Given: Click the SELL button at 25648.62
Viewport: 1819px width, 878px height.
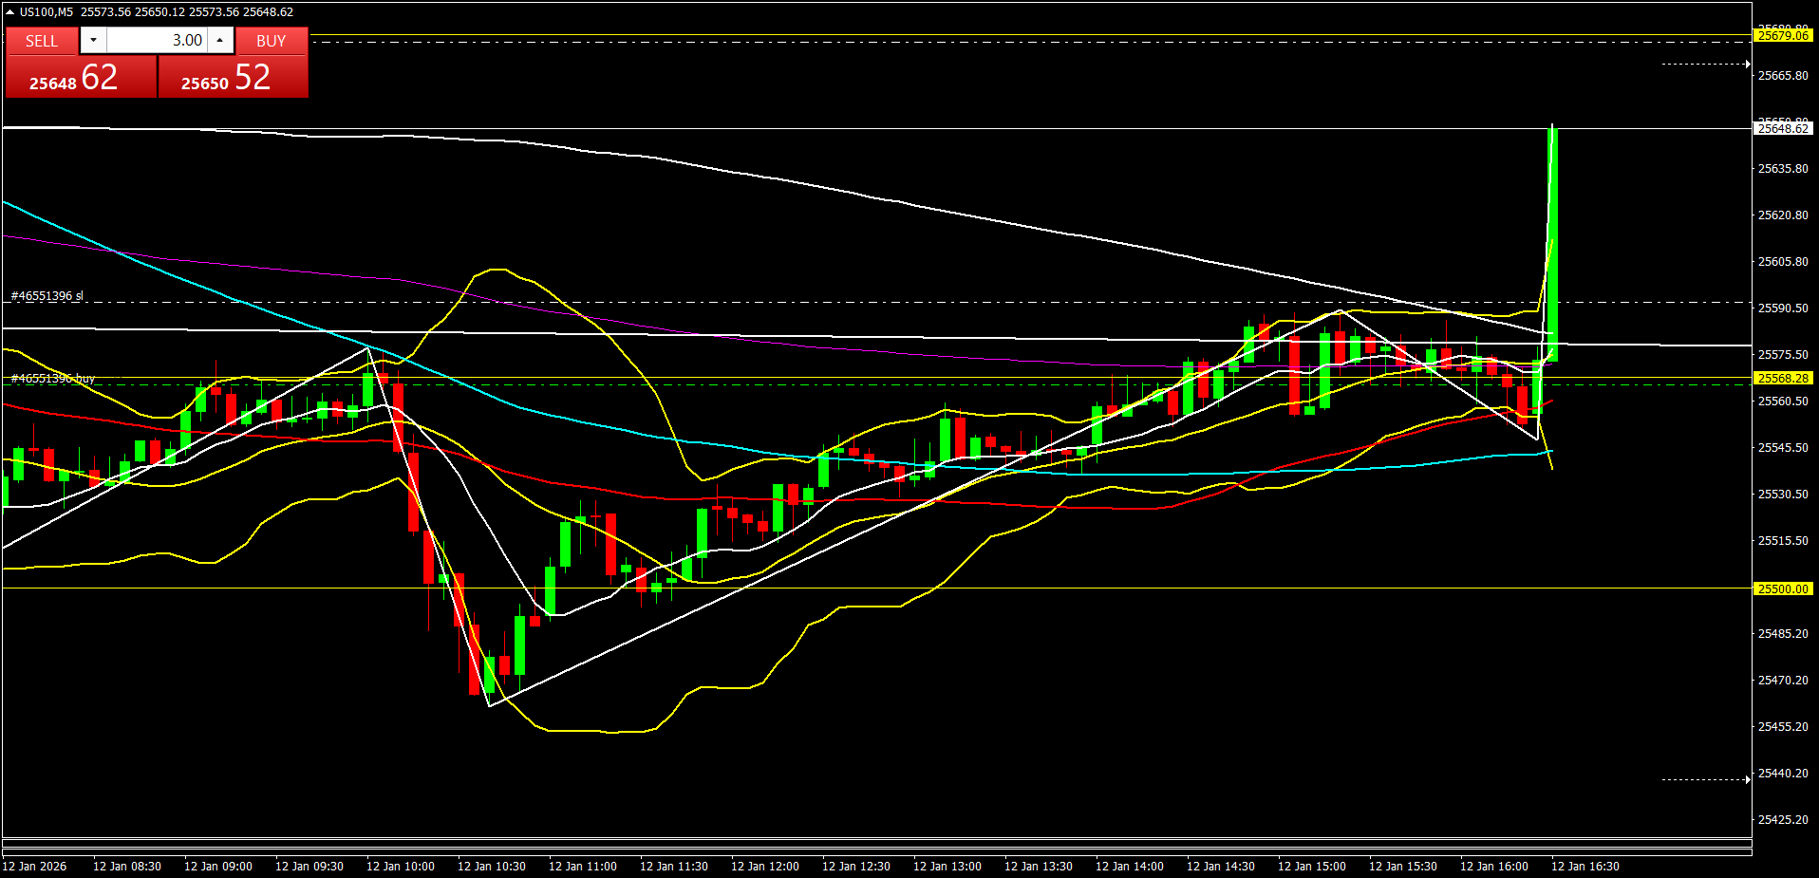Looking at the screenshot, I should [x=81, y=76].
